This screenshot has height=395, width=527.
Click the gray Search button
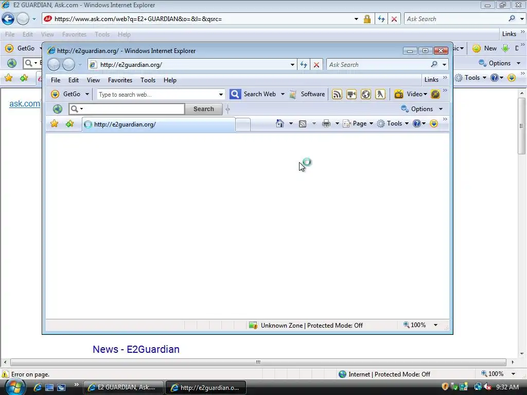pos(203,109)
